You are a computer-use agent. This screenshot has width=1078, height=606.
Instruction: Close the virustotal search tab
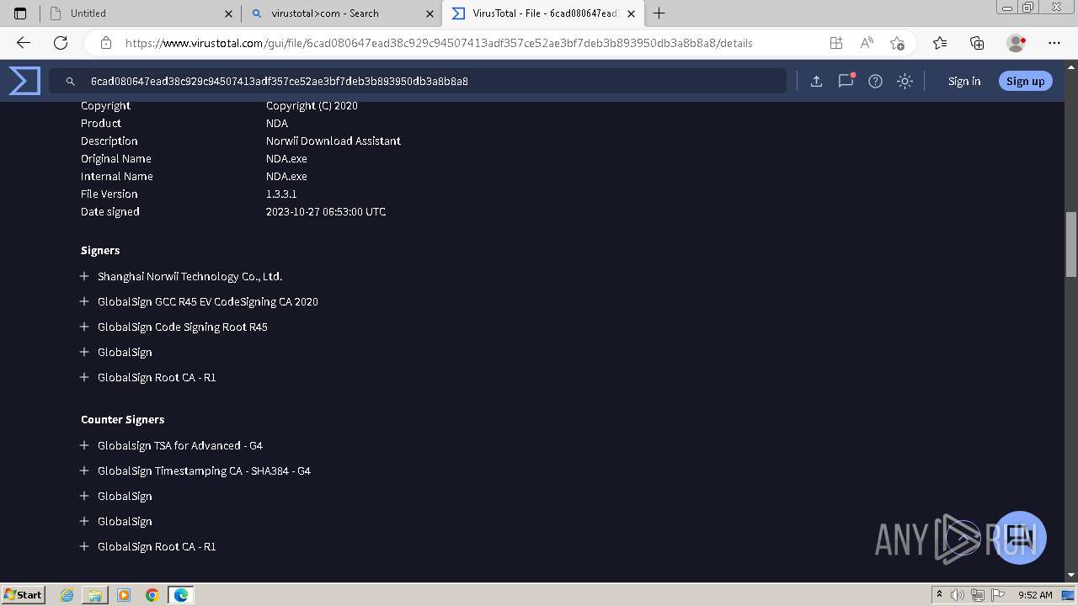(x=430, y=13)
